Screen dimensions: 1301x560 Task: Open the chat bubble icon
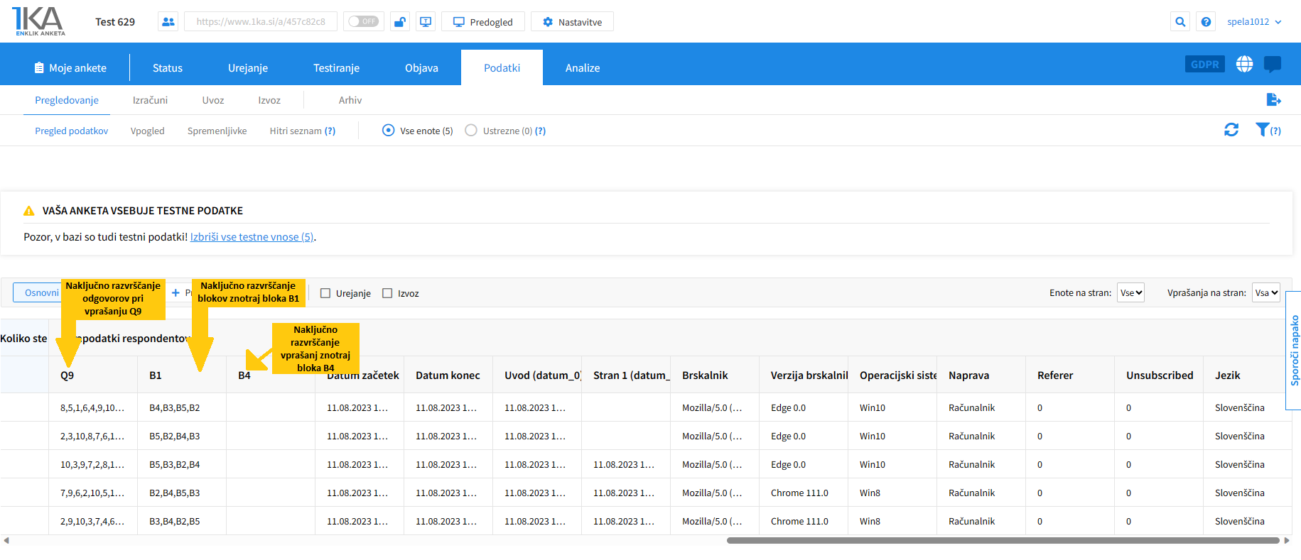coord(1273,65)
